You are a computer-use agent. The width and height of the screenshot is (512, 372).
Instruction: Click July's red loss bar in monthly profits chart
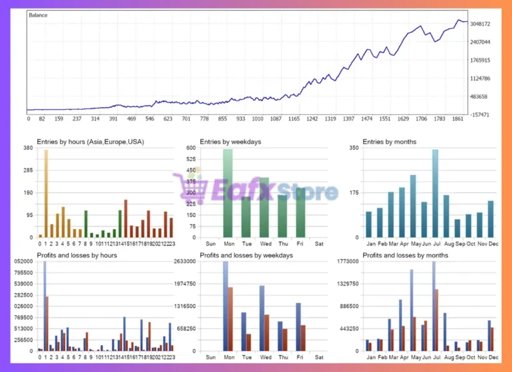437,320
